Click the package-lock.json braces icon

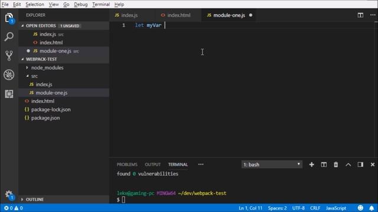27,110
